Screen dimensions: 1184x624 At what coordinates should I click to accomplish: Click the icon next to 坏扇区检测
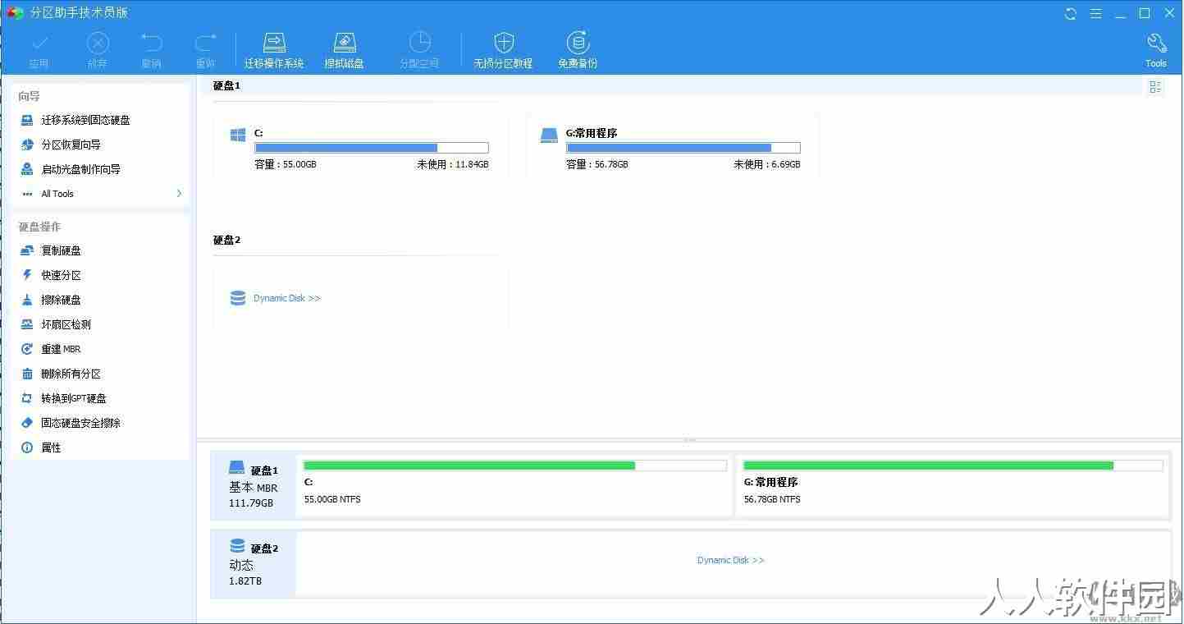click(27, 324)
